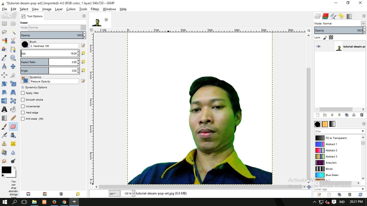
Task: Activate the Color Picker tool
Action: 4,58
